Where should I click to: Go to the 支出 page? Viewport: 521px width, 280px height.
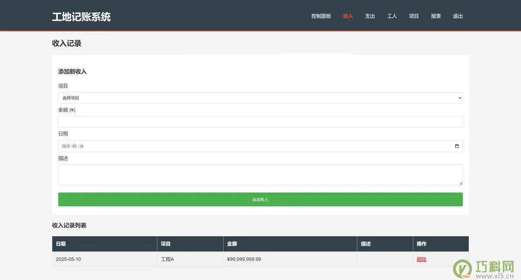click(370, 16)
